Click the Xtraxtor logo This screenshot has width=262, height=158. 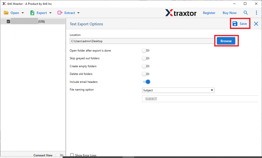point(181,13)
